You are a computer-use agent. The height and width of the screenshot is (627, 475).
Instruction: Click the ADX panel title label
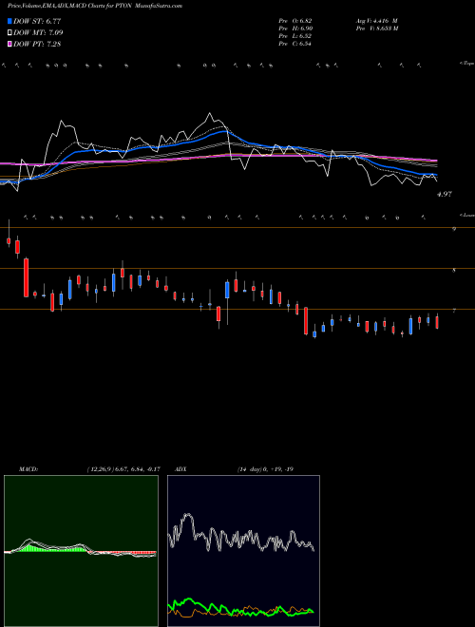click(180, 469)
